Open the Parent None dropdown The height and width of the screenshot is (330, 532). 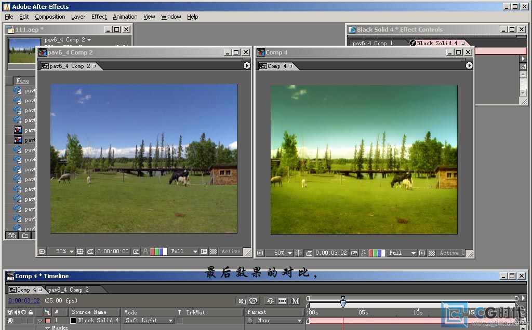pos(279,321)
